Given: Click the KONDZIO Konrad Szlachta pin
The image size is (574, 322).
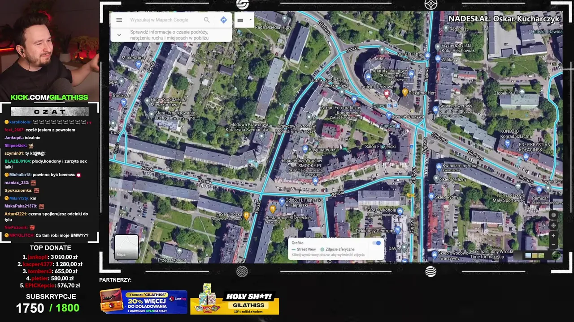Looking at the screenshot, I should [x=508, y=144].
